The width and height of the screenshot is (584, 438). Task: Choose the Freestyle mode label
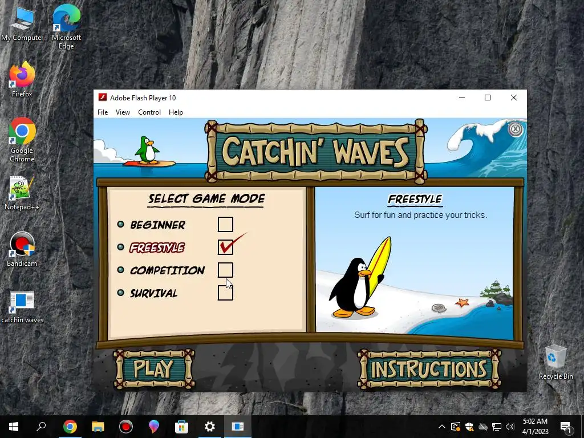pyautogui.click(x=157, y=248)
